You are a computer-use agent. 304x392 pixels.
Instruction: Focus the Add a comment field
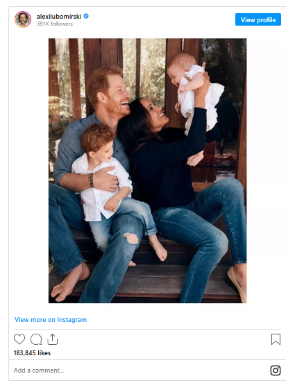[140, 370]
